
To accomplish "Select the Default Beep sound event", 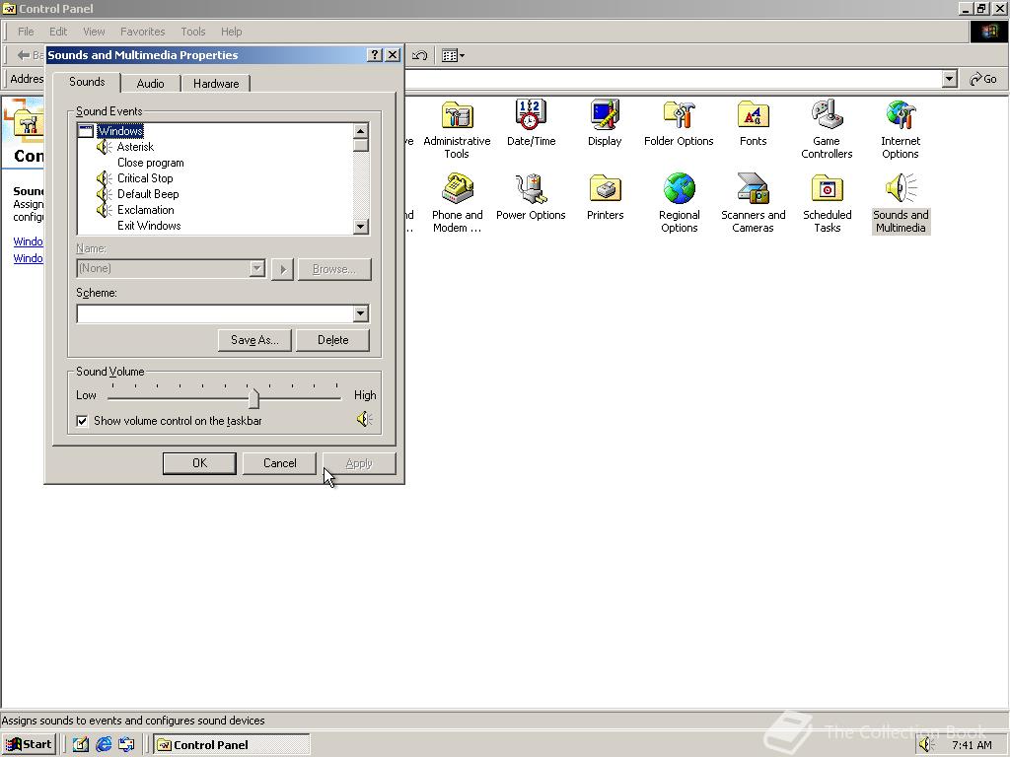I will pos(148,194).
